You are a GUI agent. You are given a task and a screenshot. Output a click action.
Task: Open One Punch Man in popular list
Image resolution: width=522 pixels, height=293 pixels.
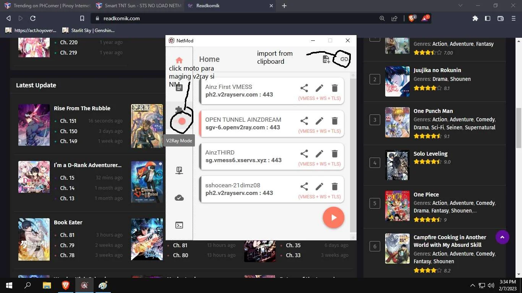click(433, 111)
